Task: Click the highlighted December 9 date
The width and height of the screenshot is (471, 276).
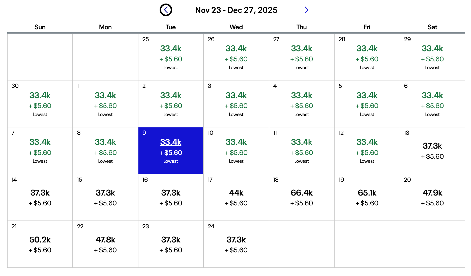Action: coord(170,150)
